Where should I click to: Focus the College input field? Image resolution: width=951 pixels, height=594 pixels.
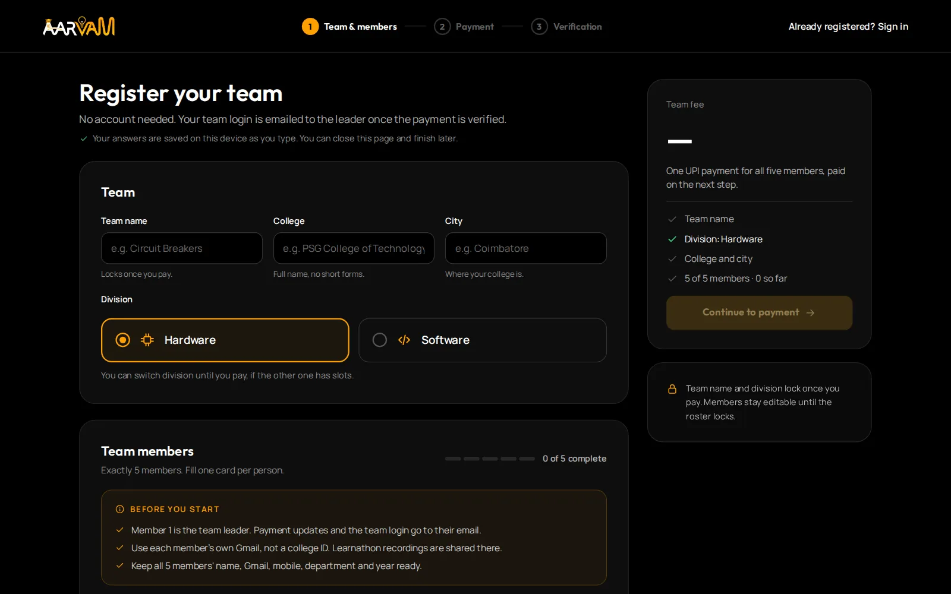(x=354, y=248)
